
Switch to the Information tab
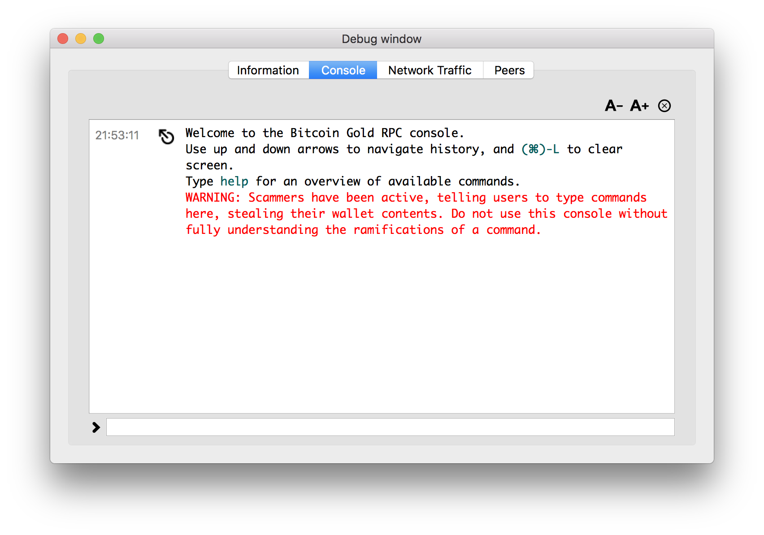(x=268, y=70)
